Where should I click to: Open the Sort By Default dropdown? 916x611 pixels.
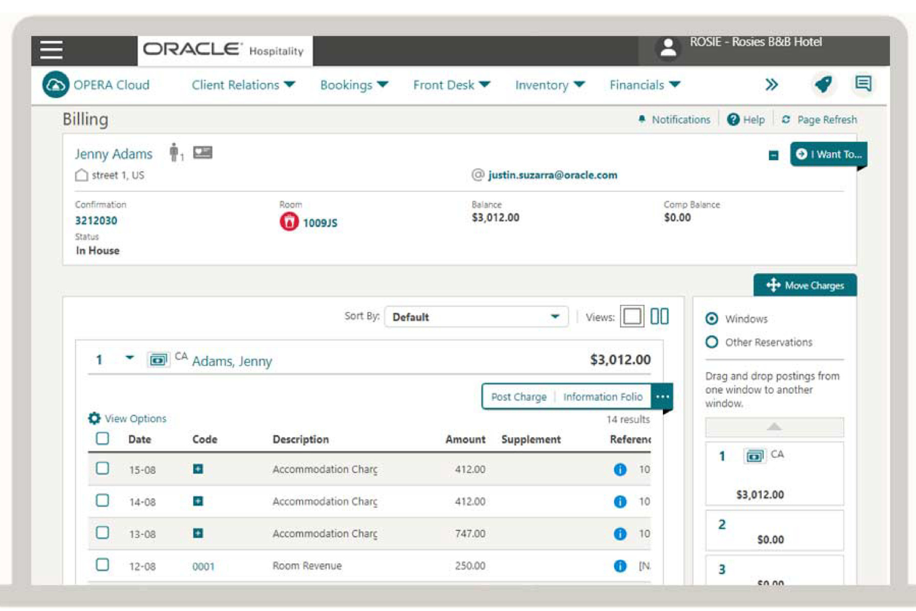(476, 317)
